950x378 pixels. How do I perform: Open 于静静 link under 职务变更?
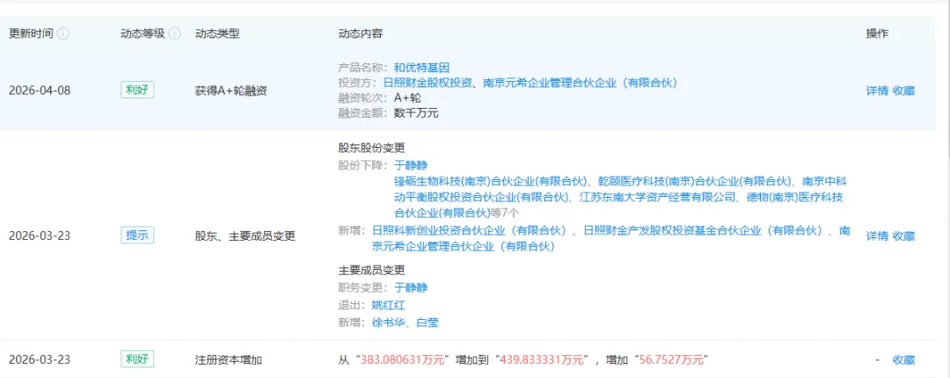[x=411, y=287]
